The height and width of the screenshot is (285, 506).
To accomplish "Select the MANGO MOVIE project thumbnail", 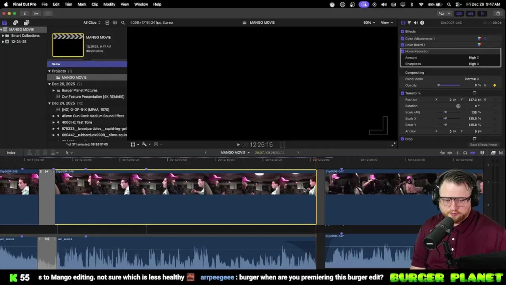I will (68, 45).
